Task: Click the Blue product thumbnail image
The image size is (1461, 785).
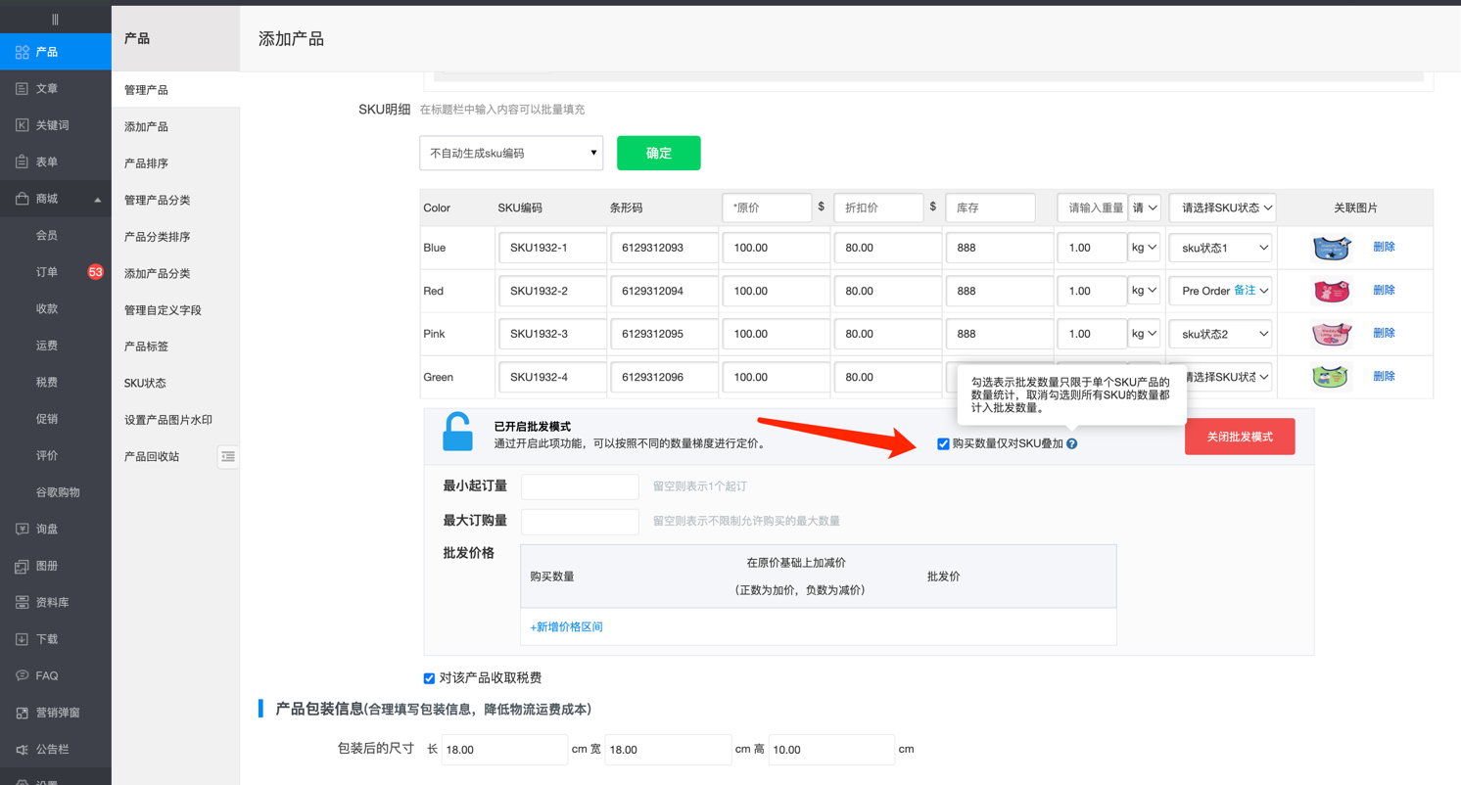Action: click(x=1331, y=248)
